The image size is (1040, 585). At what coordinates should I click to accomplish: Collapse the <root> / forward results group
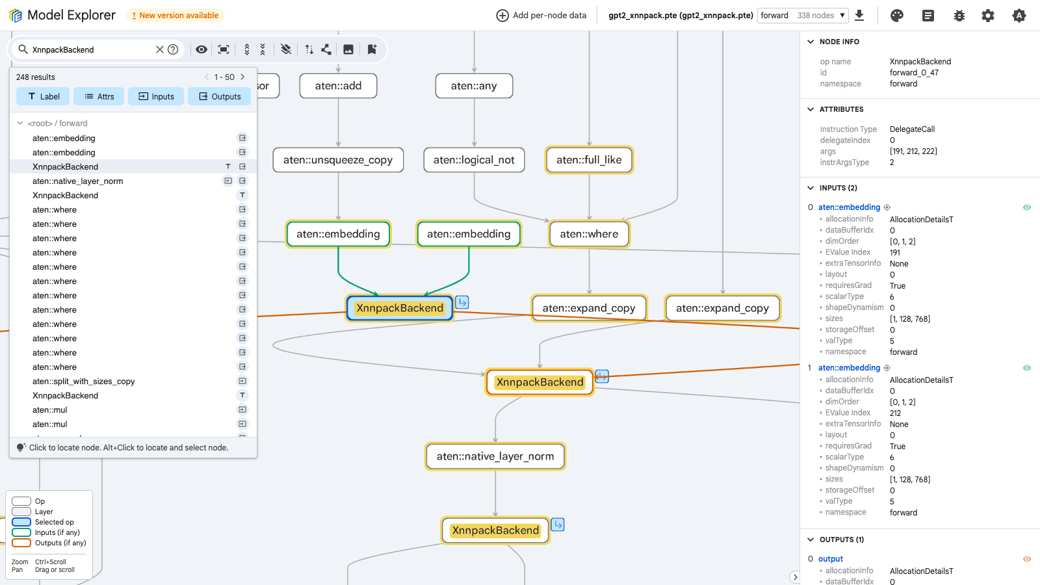20,123
